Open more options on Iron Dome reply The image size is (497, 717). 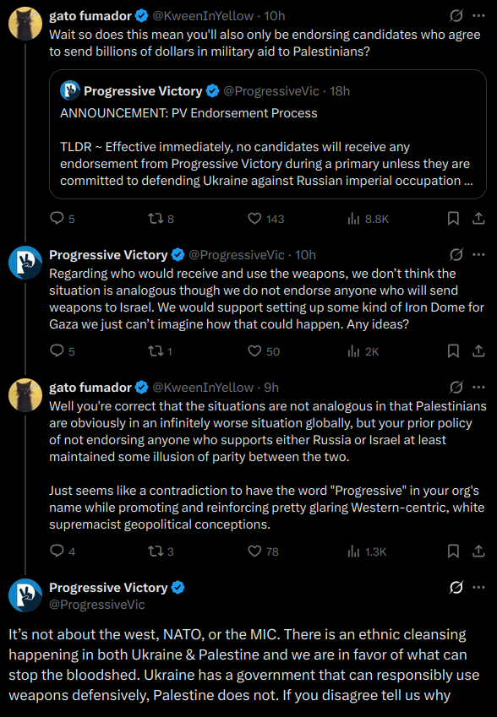pos(478,255)
